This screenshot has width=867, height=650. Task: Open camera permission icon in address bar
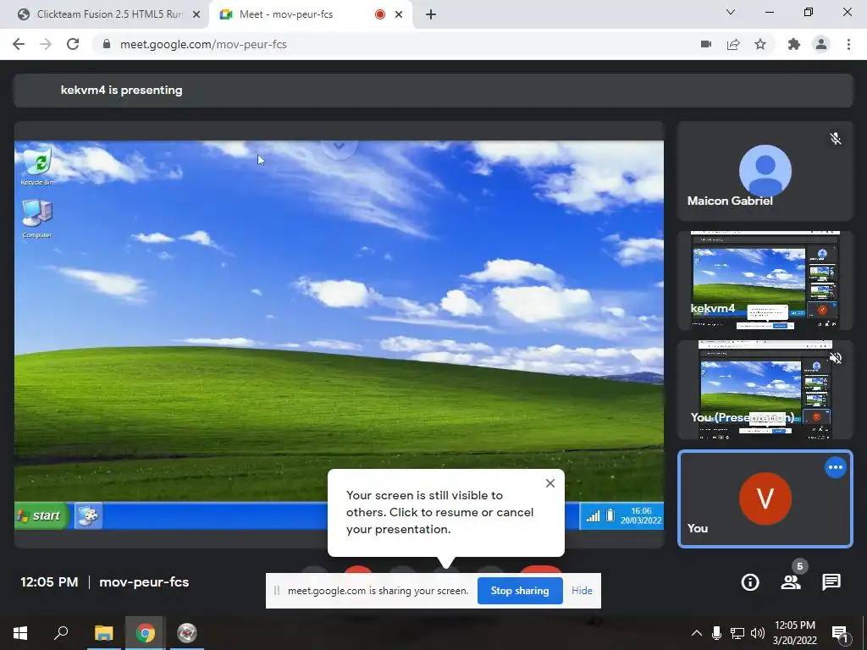(x=706, y=44)
